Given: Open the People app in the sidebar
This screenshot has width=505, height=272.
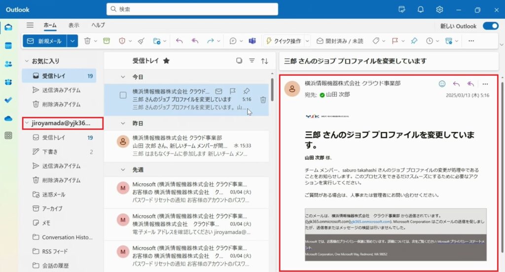Looking at the screenshot, I should pos(8,64).
